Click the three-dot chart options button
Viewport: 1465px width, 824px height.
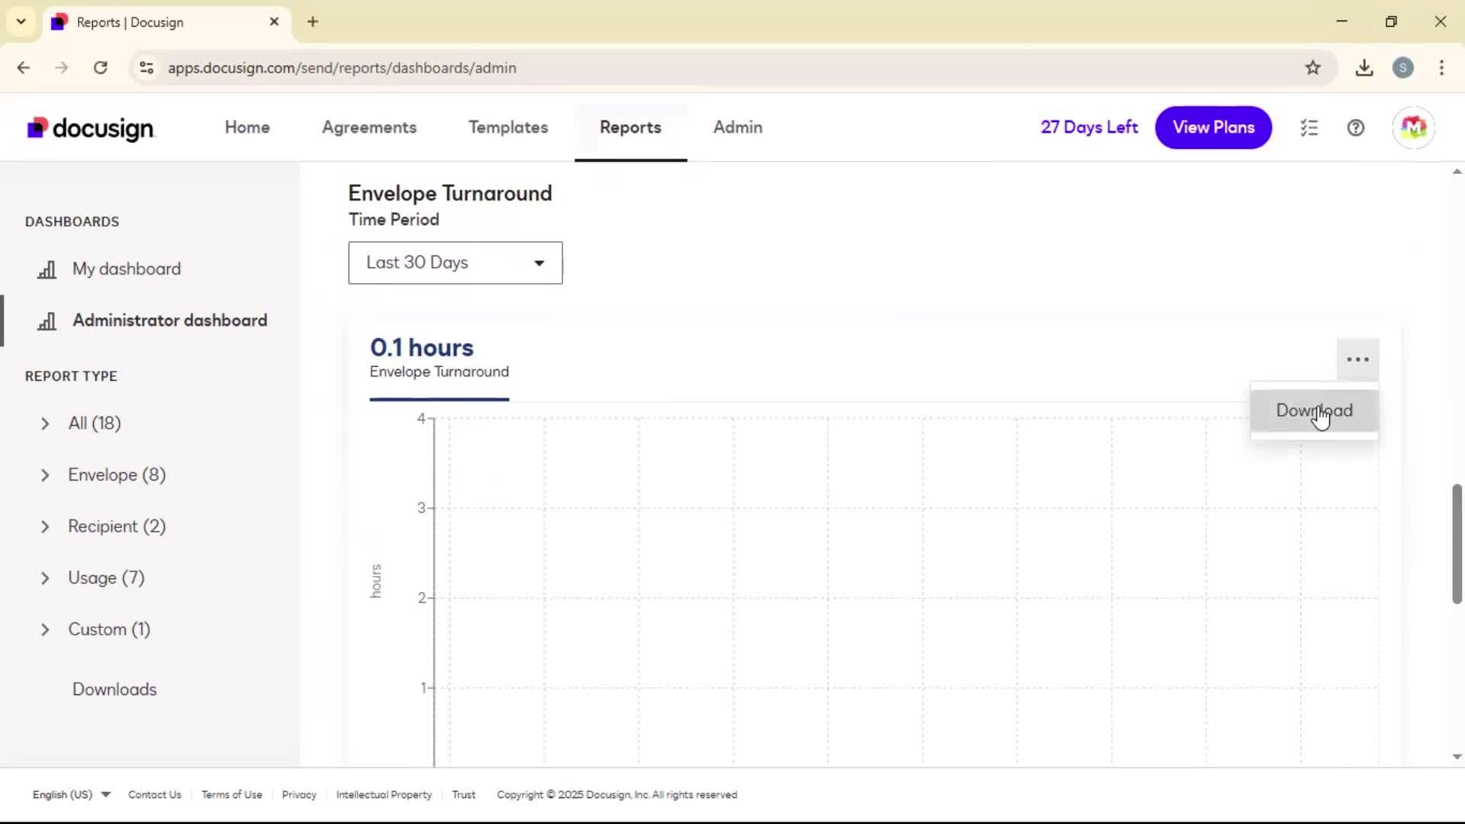point(1357,359)
